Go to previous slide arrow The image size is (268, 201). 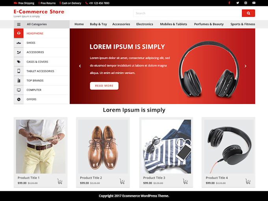tap(80, 66)
